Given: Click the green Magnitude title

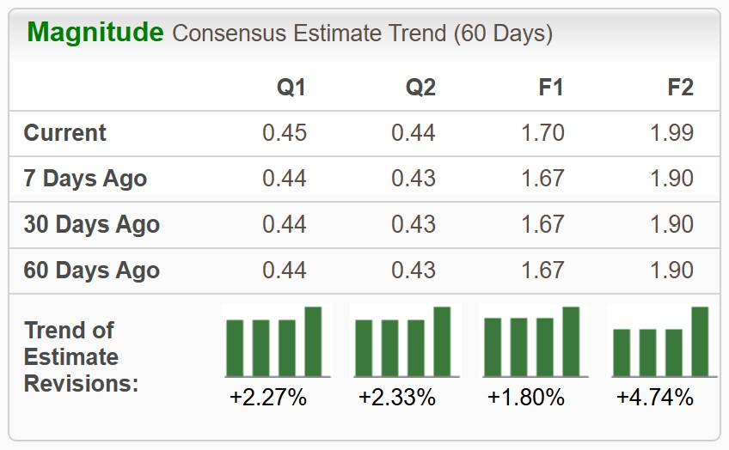Looking at the screenshot, I should coord(95,32).
